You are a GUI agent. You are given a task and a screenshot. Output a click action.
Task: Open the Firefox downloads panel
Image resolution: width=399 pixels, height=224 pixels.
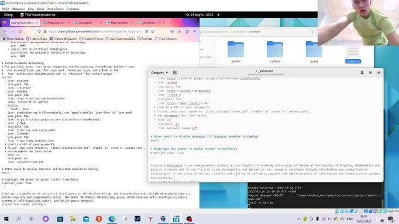coord(180,32)
